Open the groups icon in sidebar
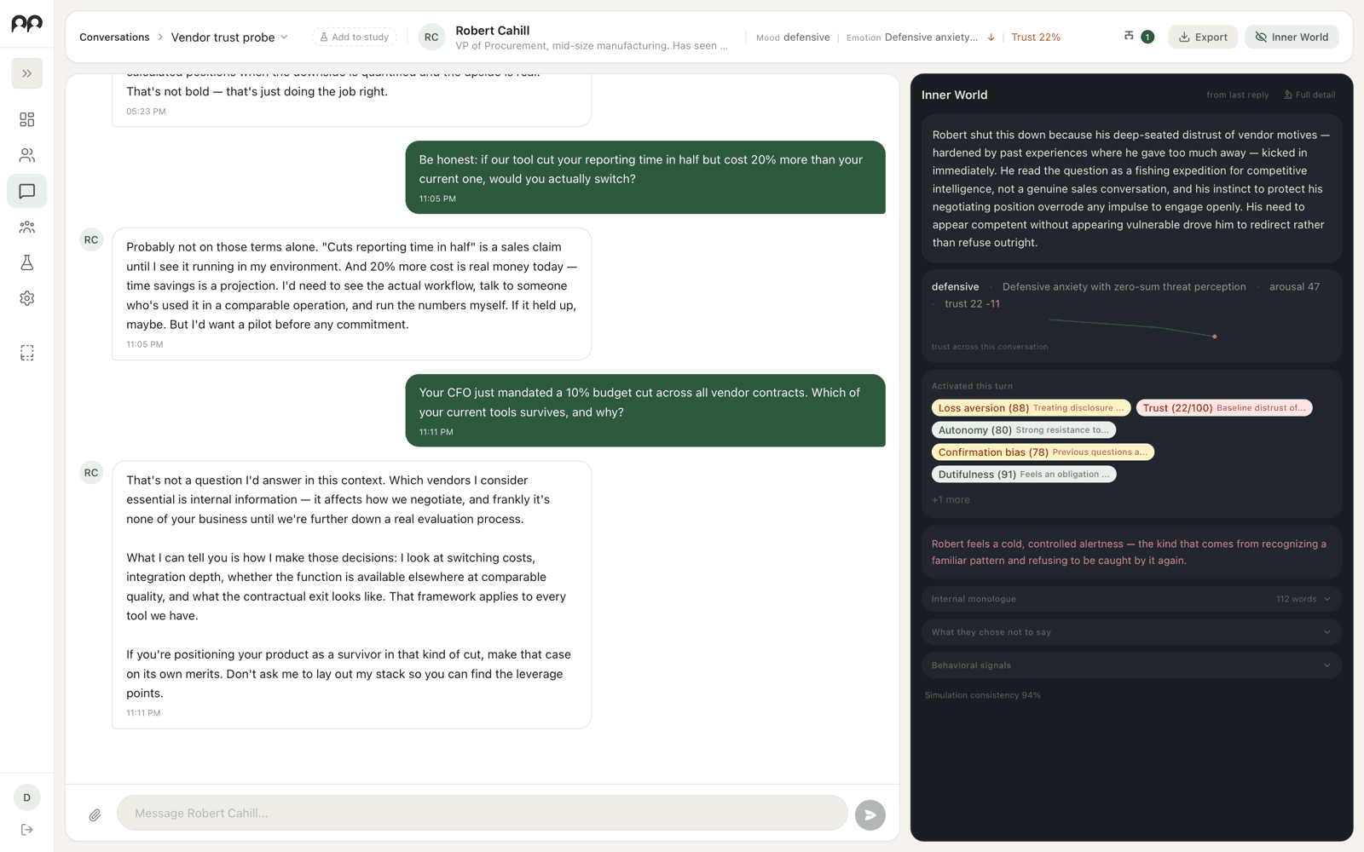The image size is (1364, 852). point(26,227)
